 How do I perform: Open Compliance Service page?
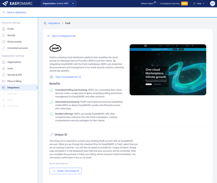[170, 4]
